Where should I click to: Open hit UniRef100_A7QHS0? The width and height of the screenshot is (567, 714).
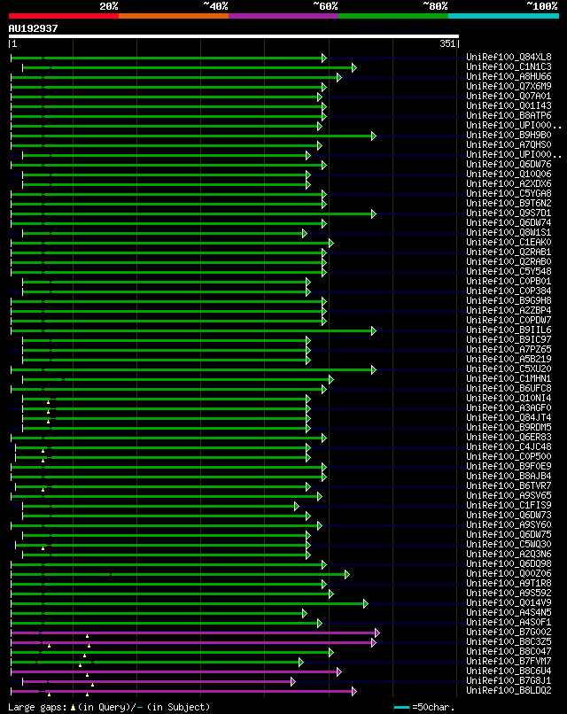point(509,144)
